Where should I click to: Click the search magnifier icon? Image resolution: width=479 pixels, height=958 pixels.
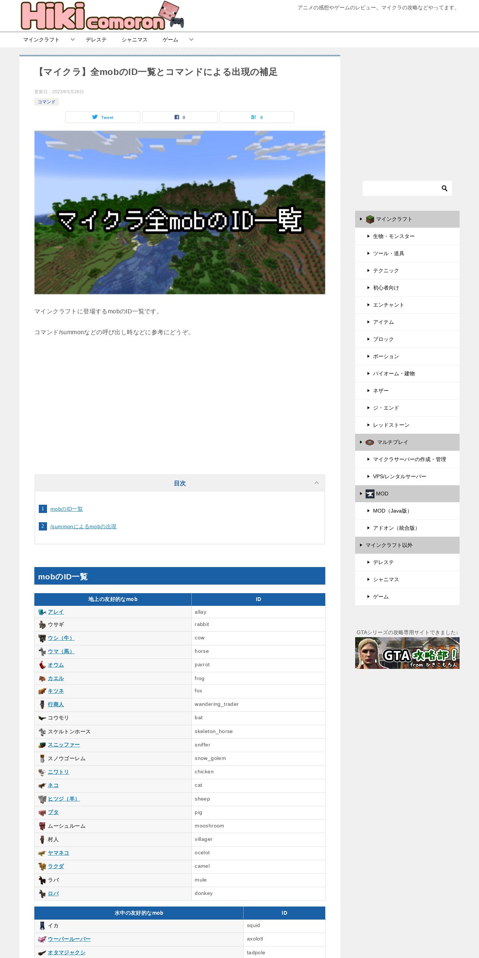[444, 188]
